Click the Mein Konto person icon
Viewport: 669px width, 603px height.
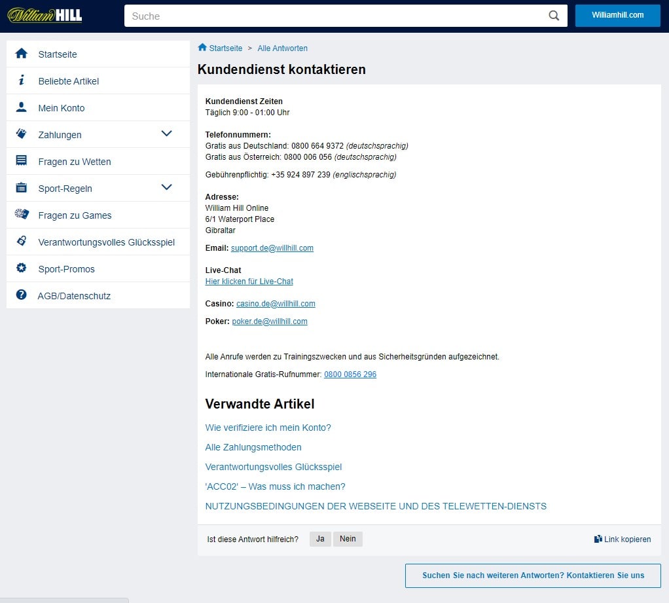[x=22, y=107]
